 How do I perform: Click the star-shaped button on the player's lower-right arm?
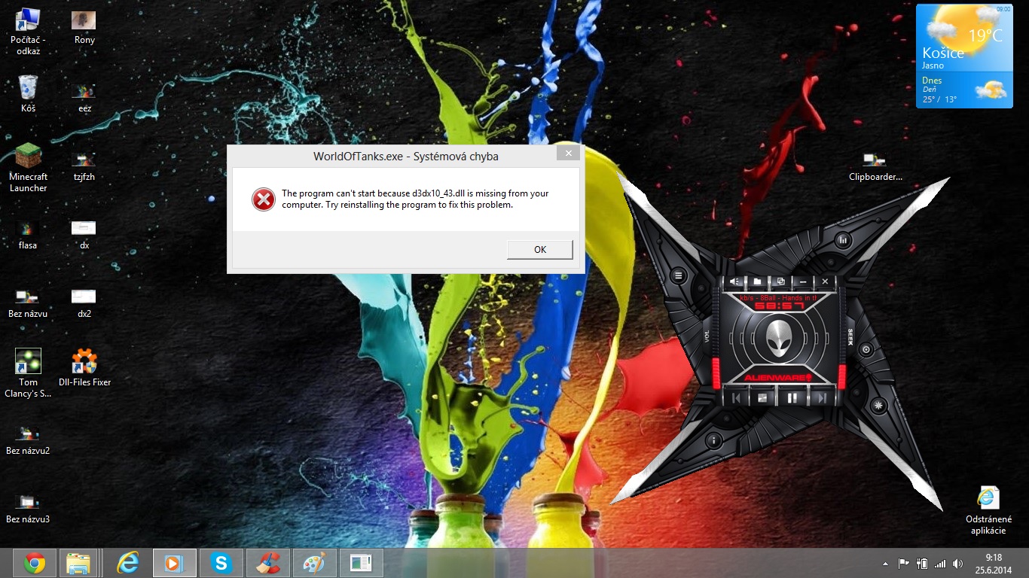pos(878,406)
